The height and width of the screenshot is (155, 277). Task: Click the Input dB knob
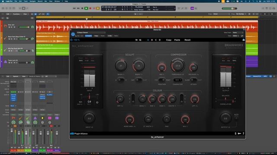89,118
